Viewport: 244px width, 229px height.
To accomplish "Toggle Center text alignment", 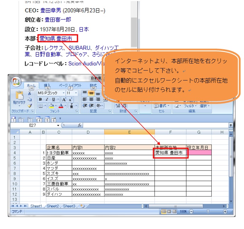I will point(91,99).
